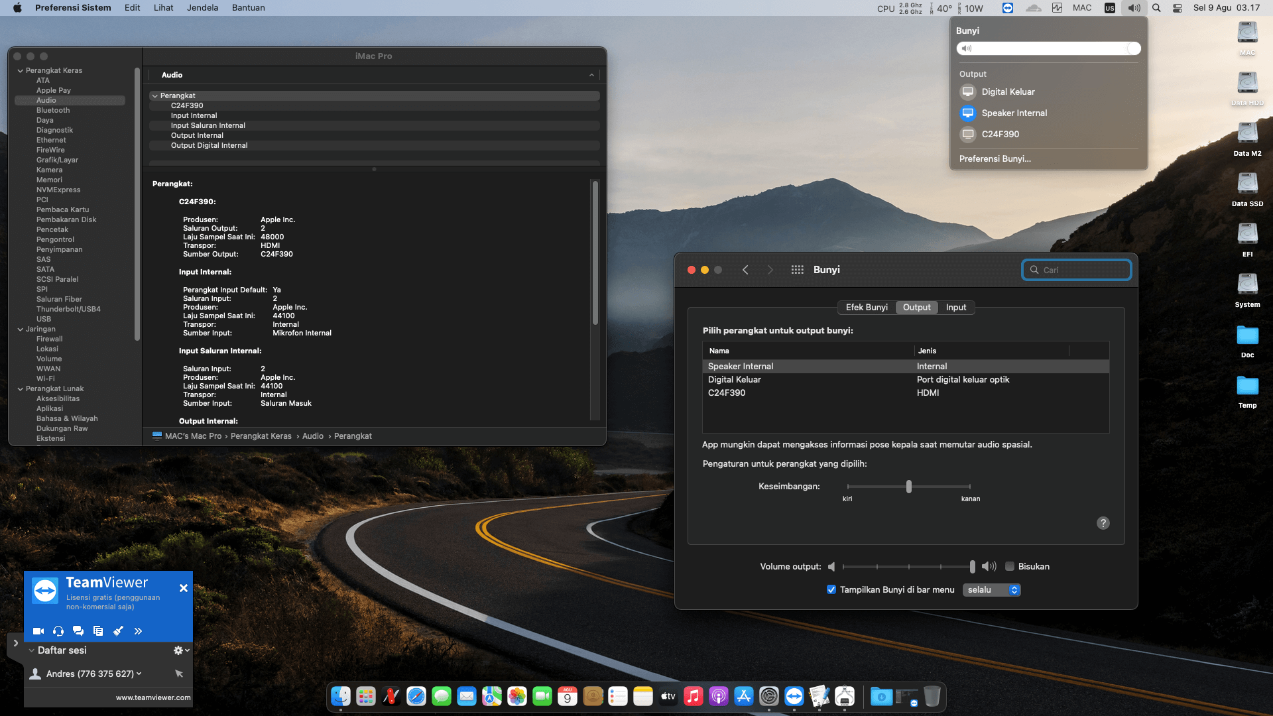Screen dimensions: 1273x716
Task: Collapse the Daftar sesi section
Action: click(x=31, y=650)
